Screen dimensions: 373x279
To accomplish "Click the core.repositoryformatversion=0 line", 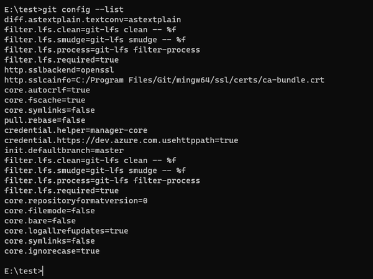I will point(76,201).
